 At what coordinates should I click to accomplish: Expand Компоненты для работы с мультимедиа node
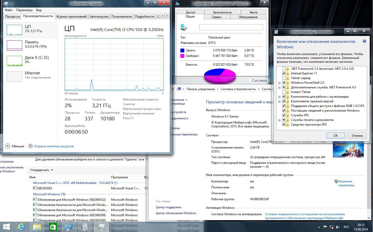tap(279, 97)
